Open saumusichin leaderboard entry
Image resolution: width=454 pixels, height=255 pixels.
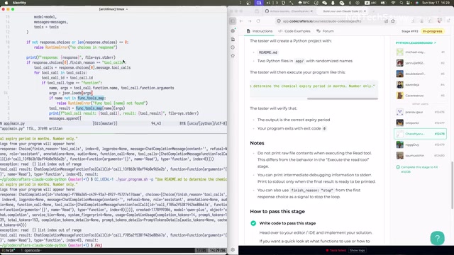(x=420, y=156)
